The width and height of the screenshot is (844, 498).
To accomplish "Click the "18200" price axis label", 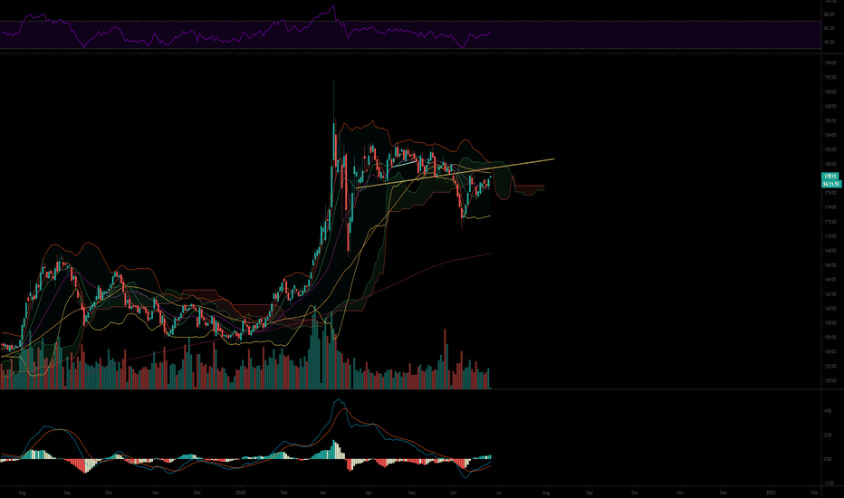I will [x=830, y=149].
